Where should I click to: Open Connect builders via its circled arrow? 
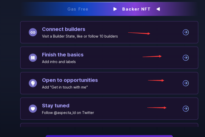[186, 32]
